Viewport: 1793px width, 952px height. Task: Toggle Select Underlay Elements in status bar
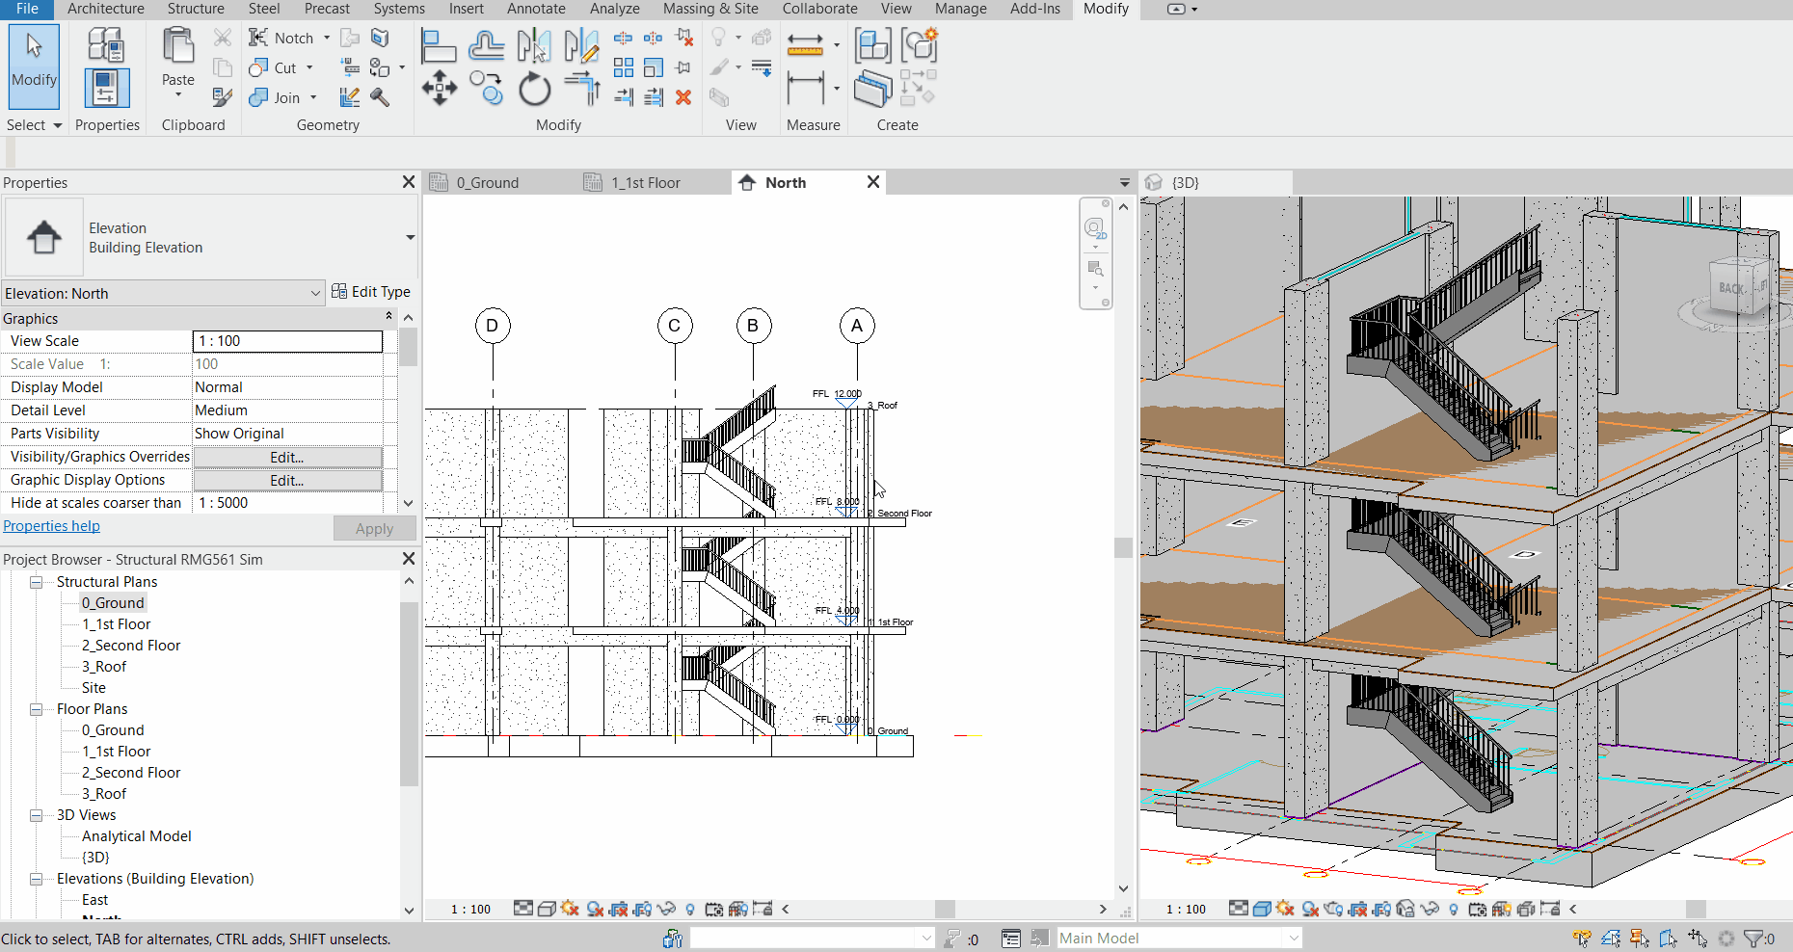point(1611,938)
